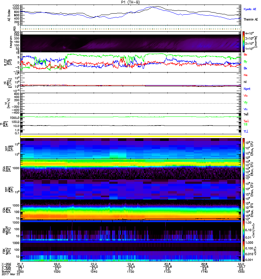This screenshot has width=261, height=279.
Task: Select the green By legend label
Action: (245, 62)
